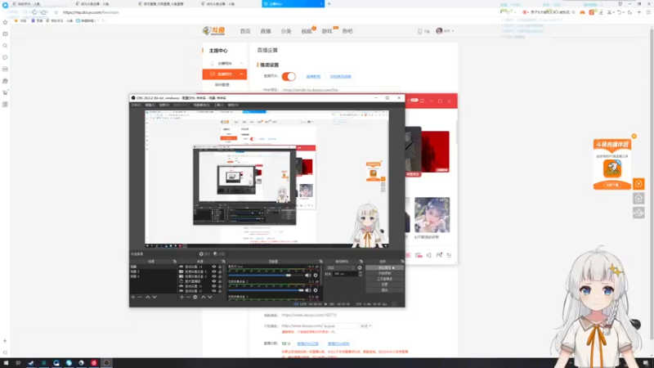
Task: Click the browser home icon
Action: [44, 12]
